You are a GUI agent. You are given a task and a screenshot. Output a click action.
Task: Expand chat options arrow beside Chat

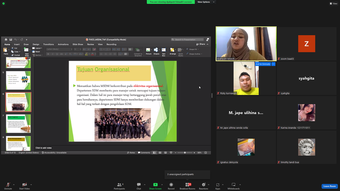[144, 185]
